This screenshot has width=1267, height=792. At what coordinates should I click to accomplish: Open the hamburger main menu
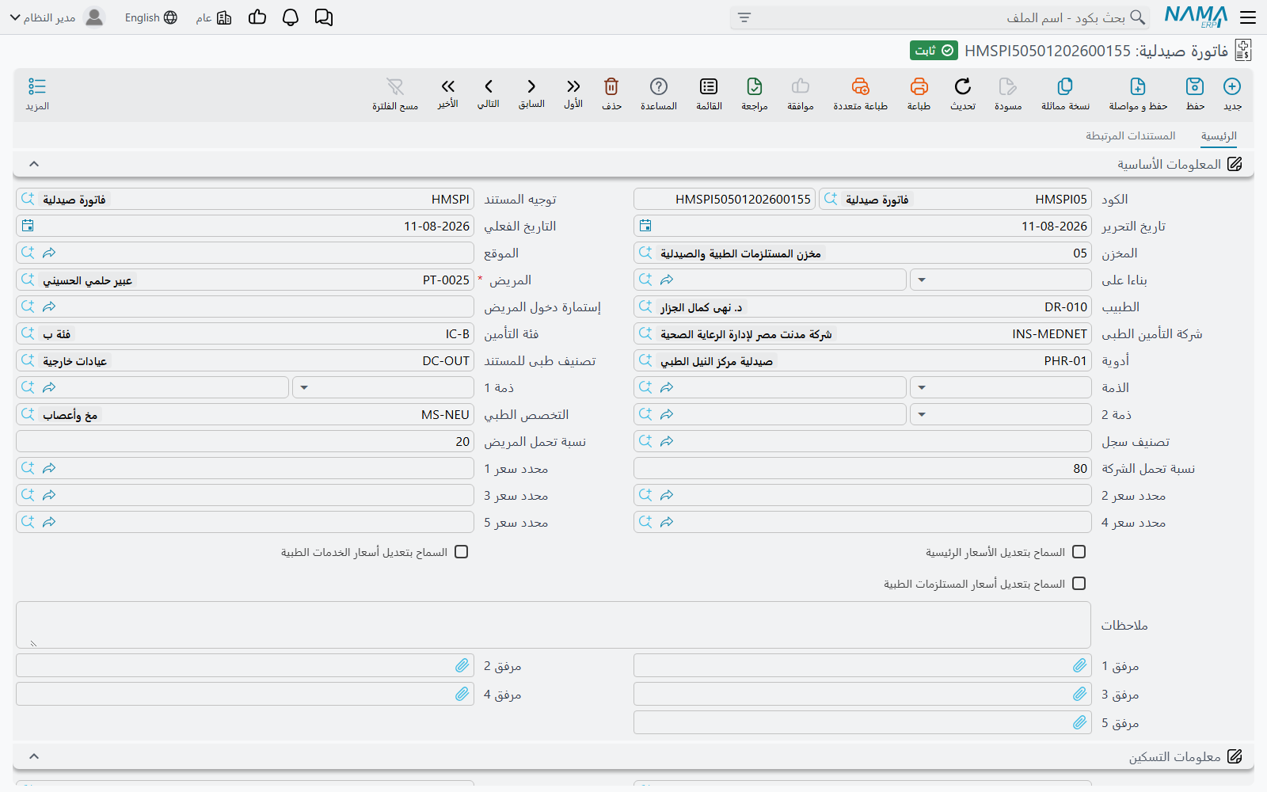pos(1248,17)
